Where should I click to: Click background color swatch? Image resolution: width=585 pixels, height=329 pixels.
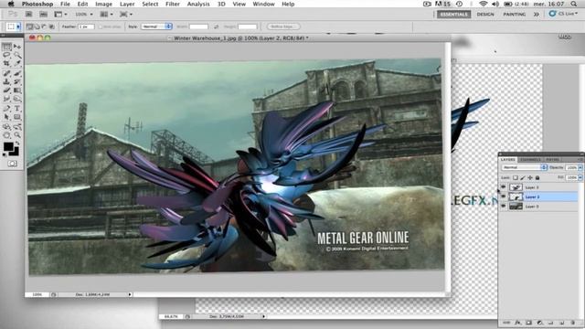(x=16, y=153)
